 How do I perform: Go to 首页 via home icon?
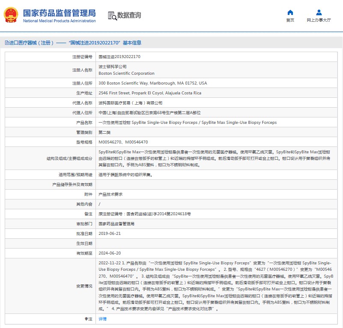pos(290,12)
